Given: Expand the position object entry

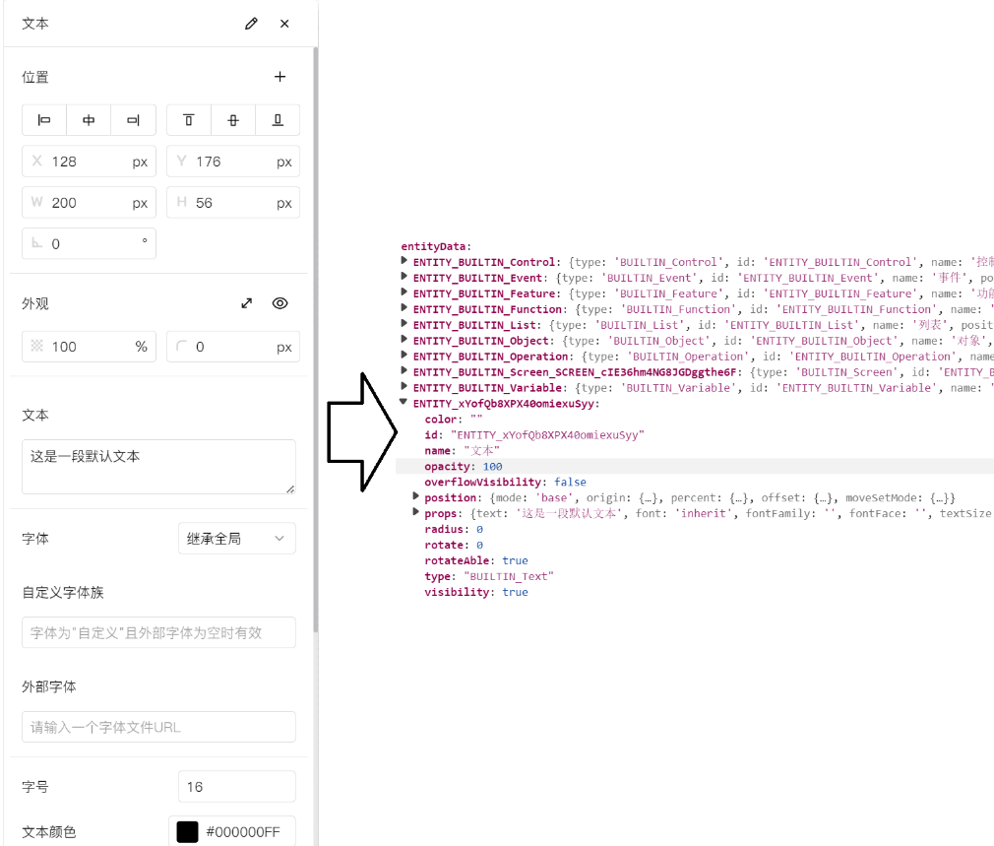Looking at the screenshot, I should point(416,497).
